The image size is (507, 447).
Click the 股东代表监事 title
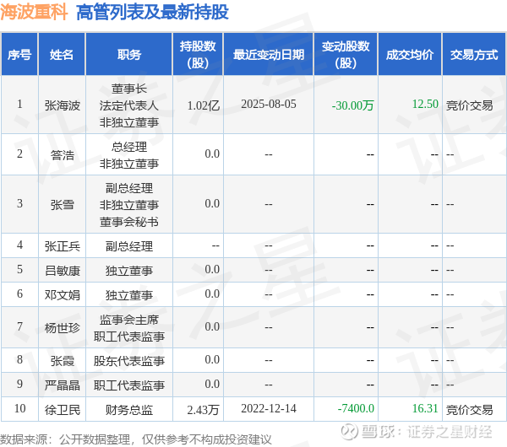pos(129,360)
